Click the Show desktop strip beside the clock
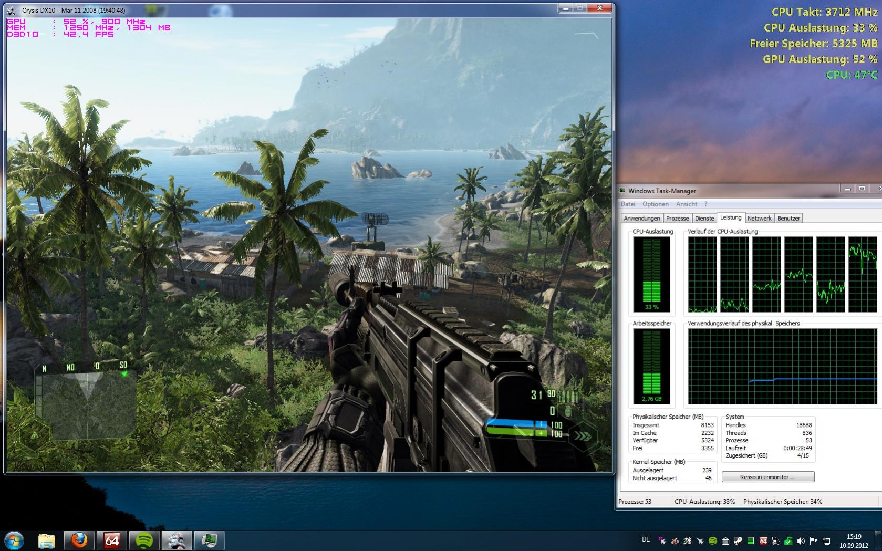The width and height of the screenshot is (882, 551). coord(878,541)
